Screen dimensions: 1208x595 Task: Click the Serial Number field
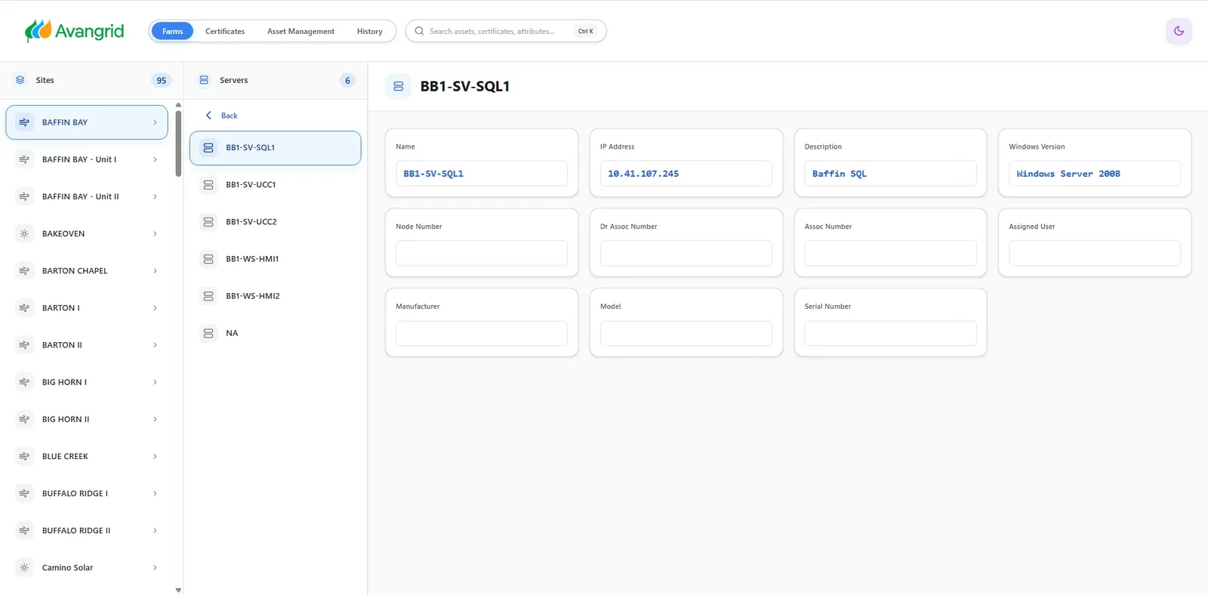coord(890,333)
